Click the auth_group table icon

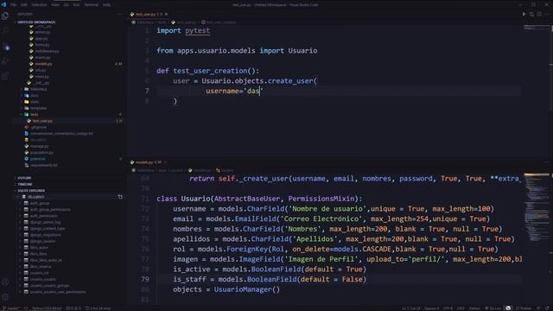(26, 203)
